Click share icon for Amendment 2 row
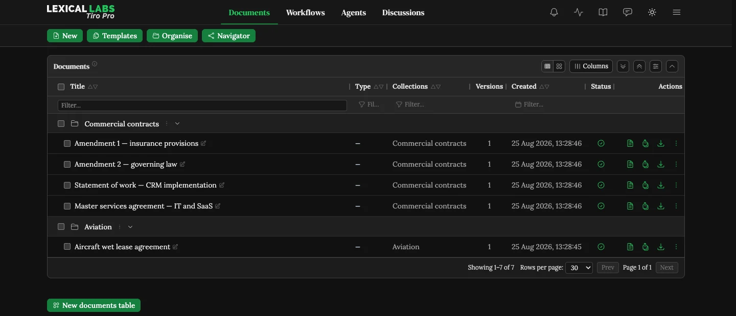The image size is (736, 316). [x=646, y=165]
